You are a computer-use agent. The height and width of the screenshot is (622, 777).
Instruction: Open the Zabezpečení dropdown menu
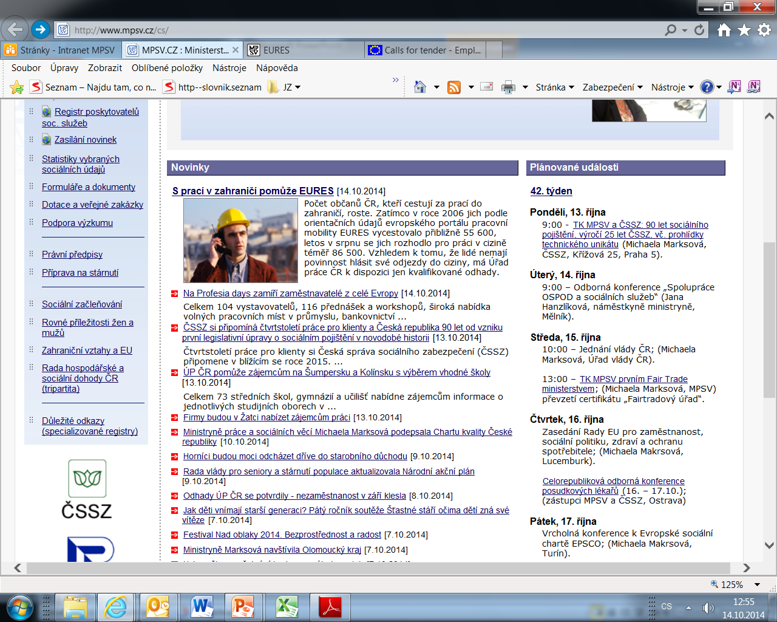[x=612, y=87]
